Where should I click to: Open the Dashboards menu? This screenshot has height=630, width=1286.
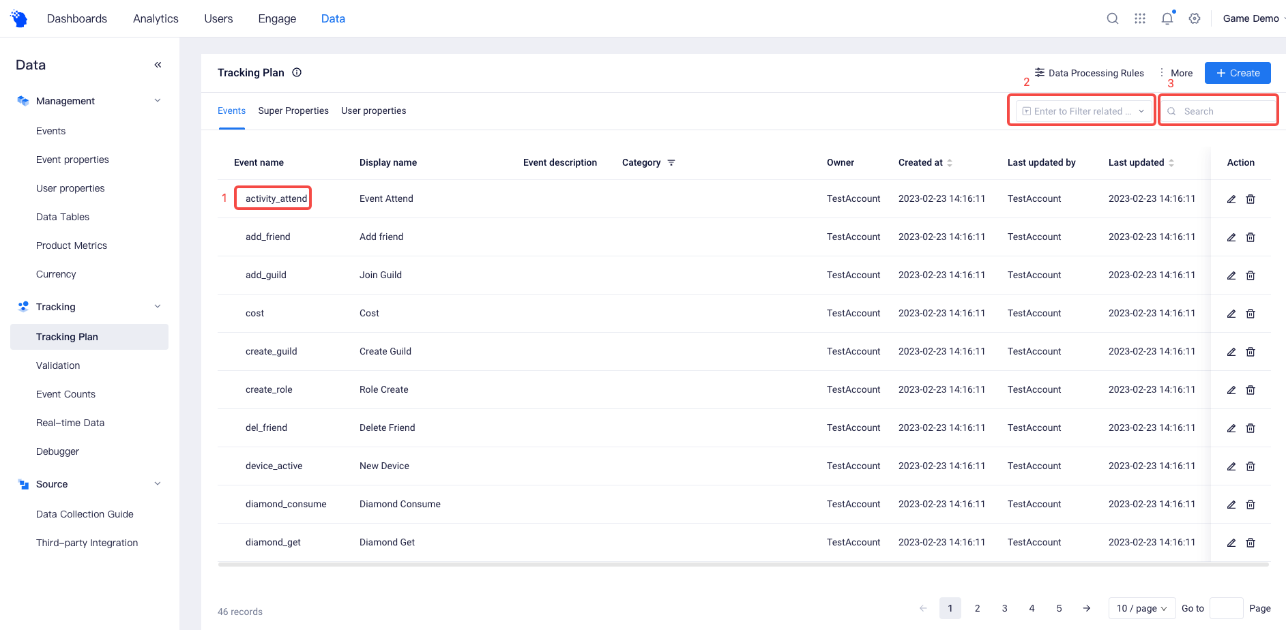point(77,18)
